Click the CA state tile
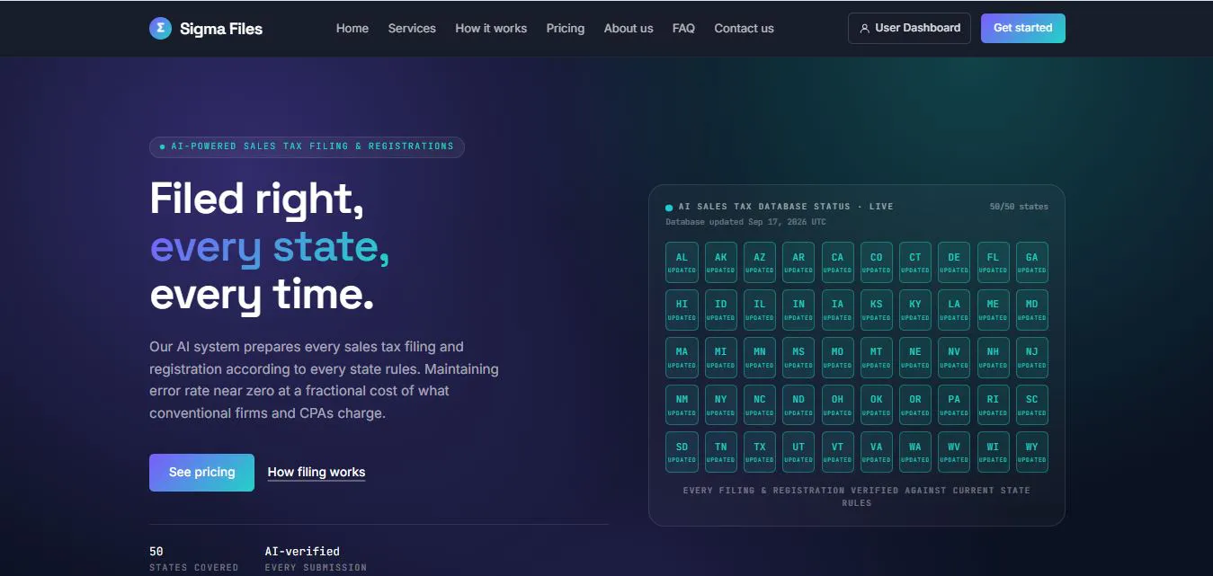Image resolution: width=1213 pixels, height=576 pixels. coord(837,261)
